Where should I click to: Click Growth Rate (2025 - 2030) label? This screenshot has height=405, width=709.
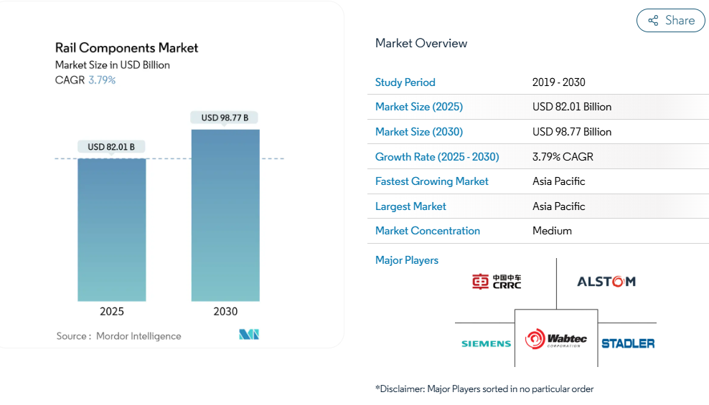pos(436,157)
